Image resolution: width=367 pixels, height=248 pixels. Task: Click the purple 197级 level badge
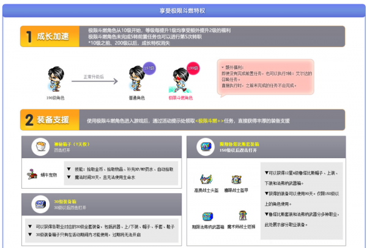tap(149, 68)
